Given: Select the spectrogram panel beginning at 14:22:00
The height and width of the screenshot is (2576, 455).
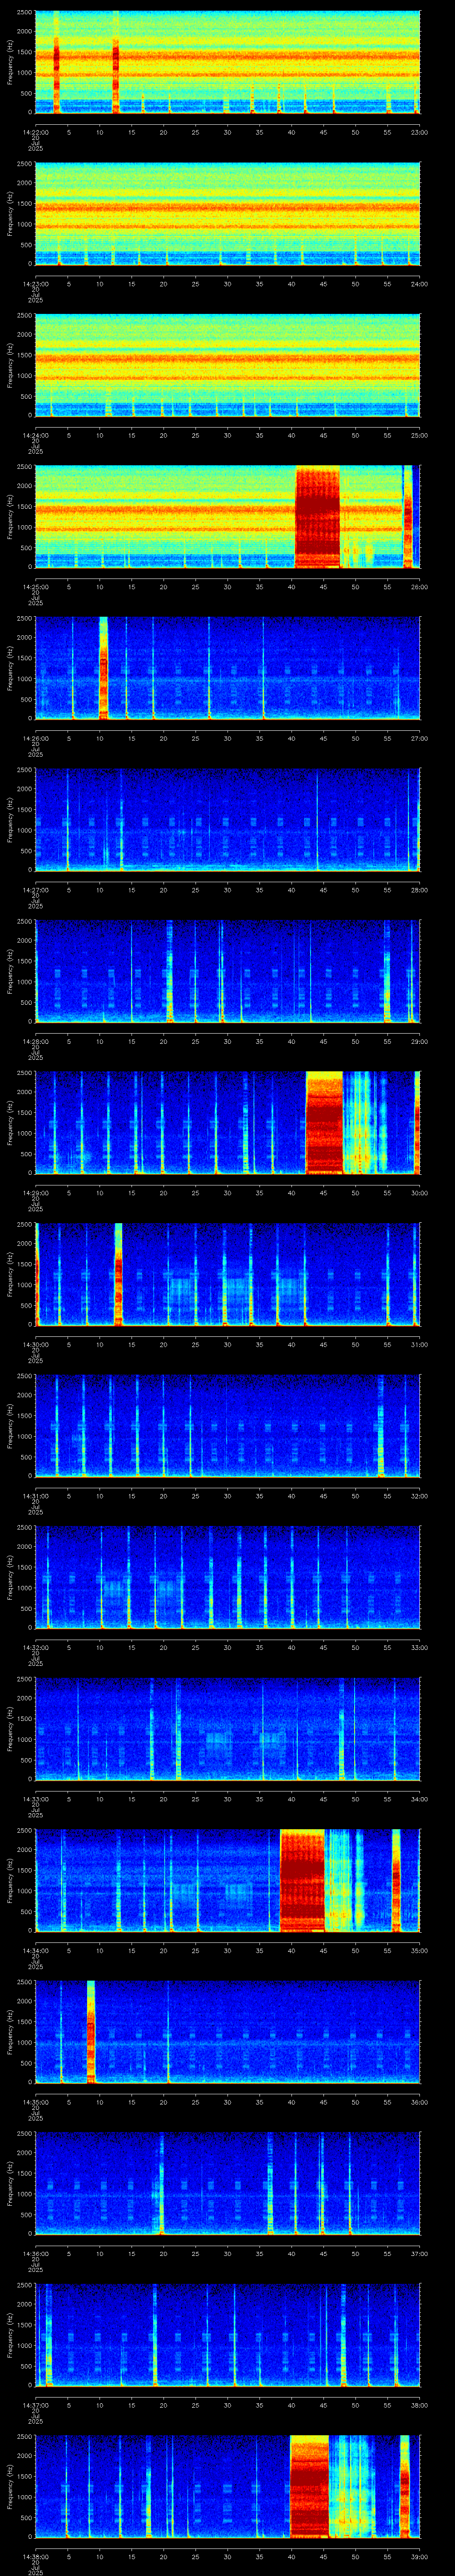Looking at the screenshot, I should pyautogui.click(x=227, y=62).
